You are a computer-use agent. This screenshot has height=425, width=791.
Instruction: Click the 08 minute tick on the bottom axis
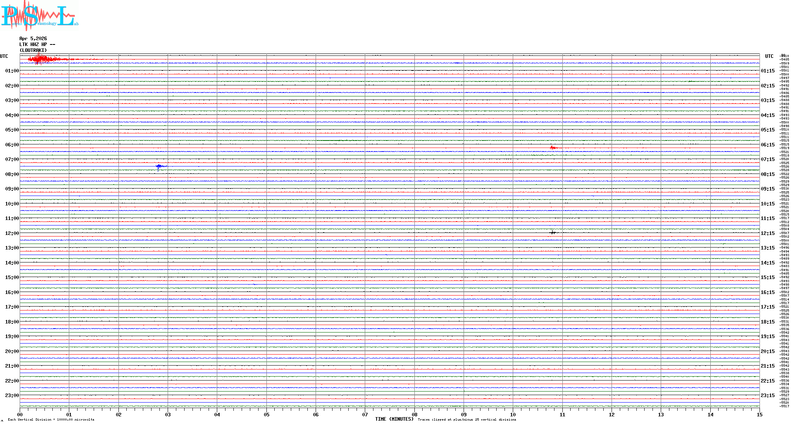[x=414, y=414]
